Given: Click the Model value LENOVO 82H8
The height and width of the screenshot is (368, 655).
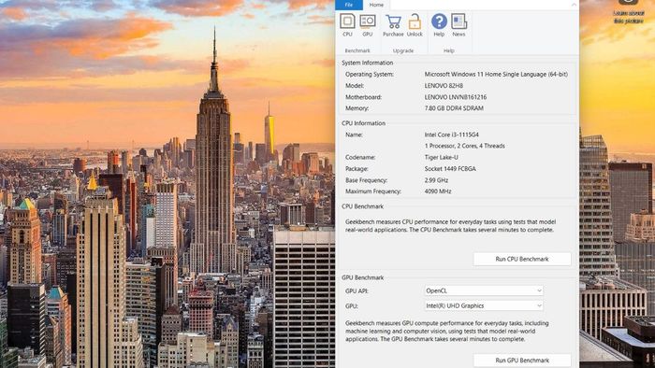Looking at the screenshot, I should pos(444,85).
